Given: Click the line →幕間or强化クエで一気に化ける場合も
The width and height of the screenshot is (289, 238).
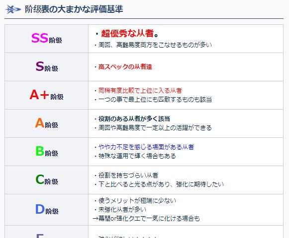Looking at the screenshot, I should pyautogui.click(x=146, y=219).
